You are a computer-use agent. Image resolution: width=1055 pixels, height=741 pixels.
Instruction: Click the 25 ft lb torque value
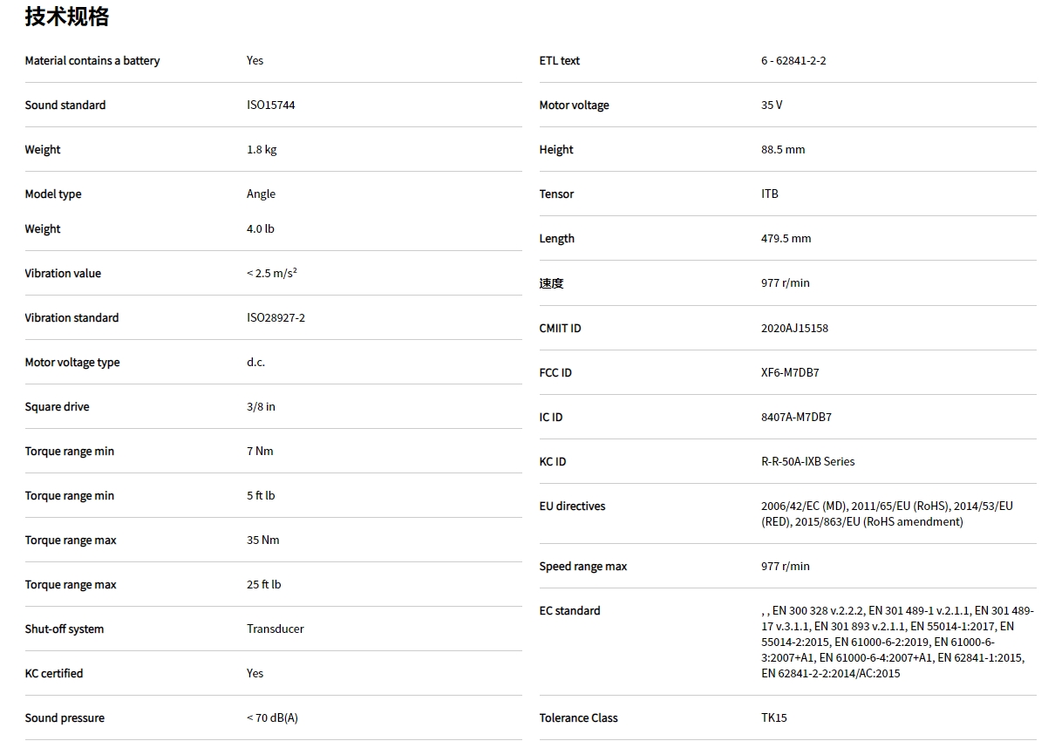(x=263, y=585)
